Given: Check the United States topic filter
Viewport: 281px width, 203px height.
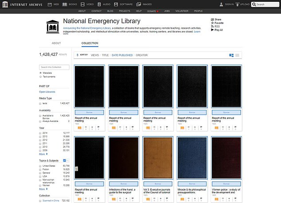Looking at the screenshot, I should (40, 166).
